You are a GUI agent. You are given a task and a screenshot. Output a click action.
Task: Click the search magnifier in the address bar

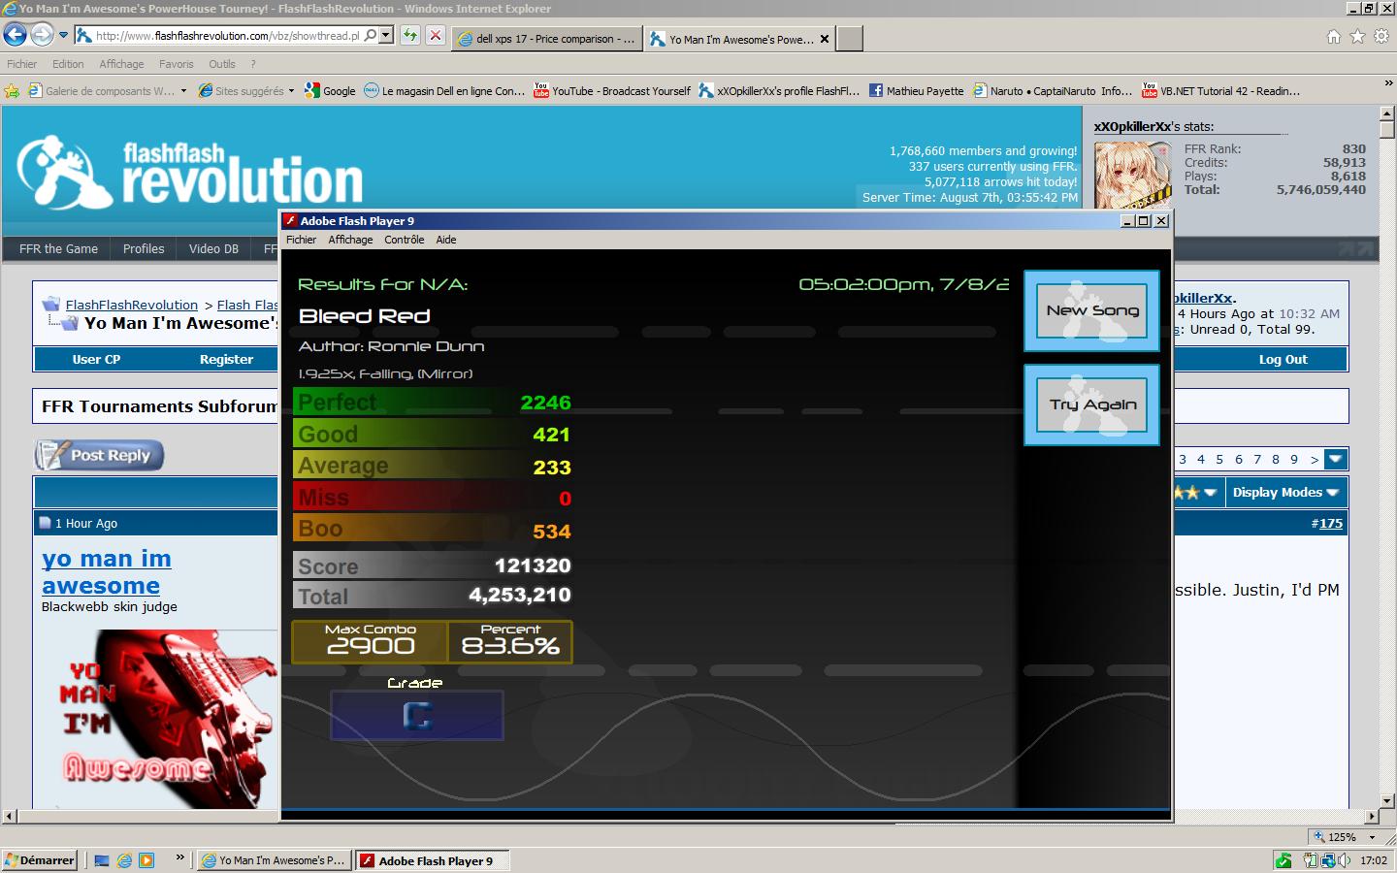pos(371,36)
